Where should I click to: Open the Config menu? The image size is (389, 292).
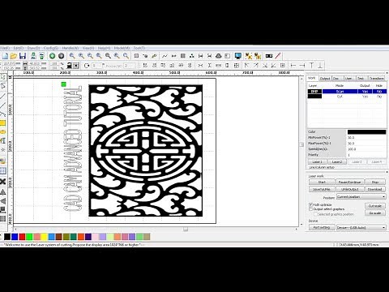(x=51, y=48)
